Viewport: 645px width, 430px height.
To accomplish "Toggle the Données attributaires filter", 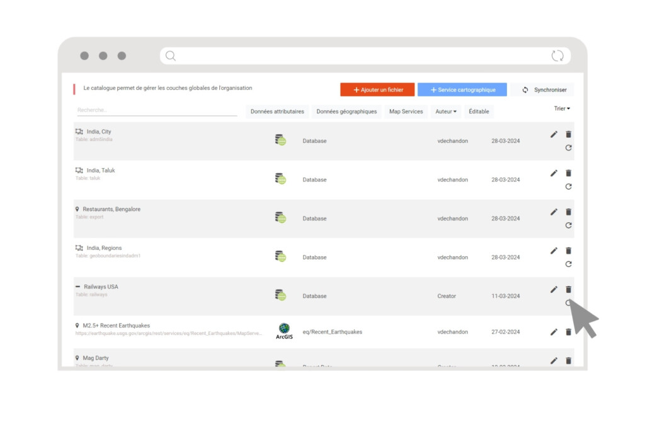I will pos(277,111).
